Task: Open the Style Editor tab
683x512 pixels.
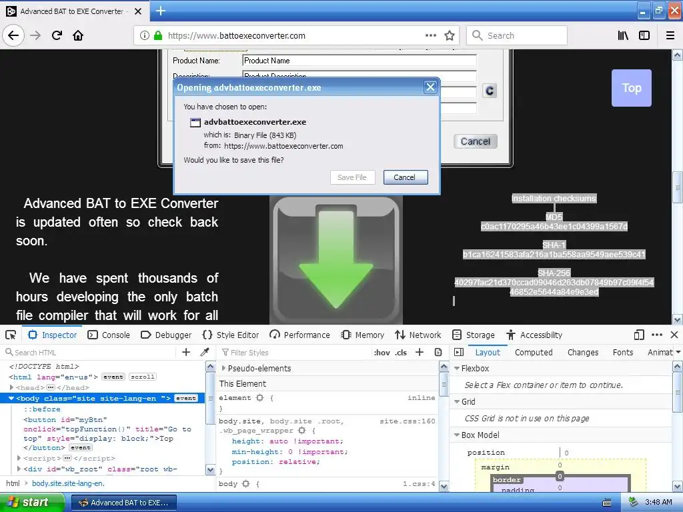Action: click(230, 335)
